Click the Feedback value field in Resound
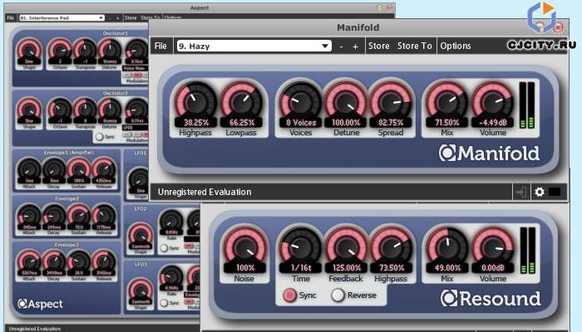Viewport: 582px width, 332px height. tap(345, 268)
